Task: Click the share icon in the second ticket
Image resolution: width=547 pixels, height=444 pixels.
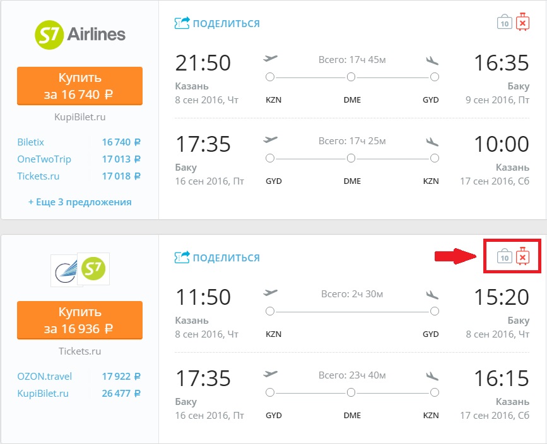Action: click(182, 257)
